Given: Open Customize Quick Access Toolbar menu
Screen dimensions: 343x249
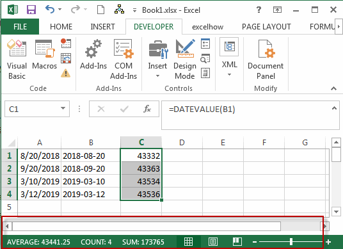Looking at the screenshot, I should point(134,10).
